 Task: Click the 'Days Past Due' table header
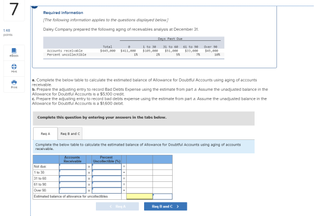point(170,39)
